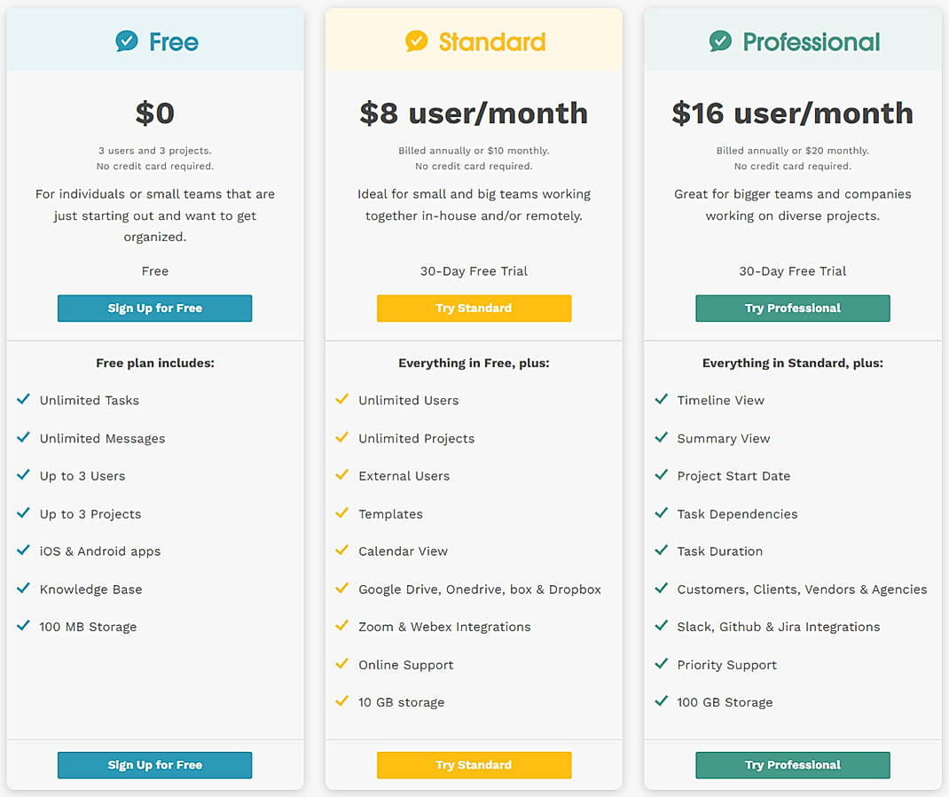
Task: Click the bottom Sign Up for Free button
Action: [154, 764]
